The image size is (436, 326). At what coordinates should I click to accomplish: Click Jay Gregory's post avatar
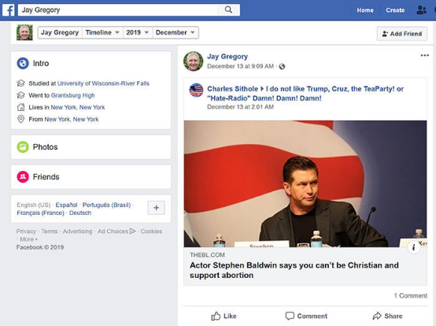tap(194, 61)
